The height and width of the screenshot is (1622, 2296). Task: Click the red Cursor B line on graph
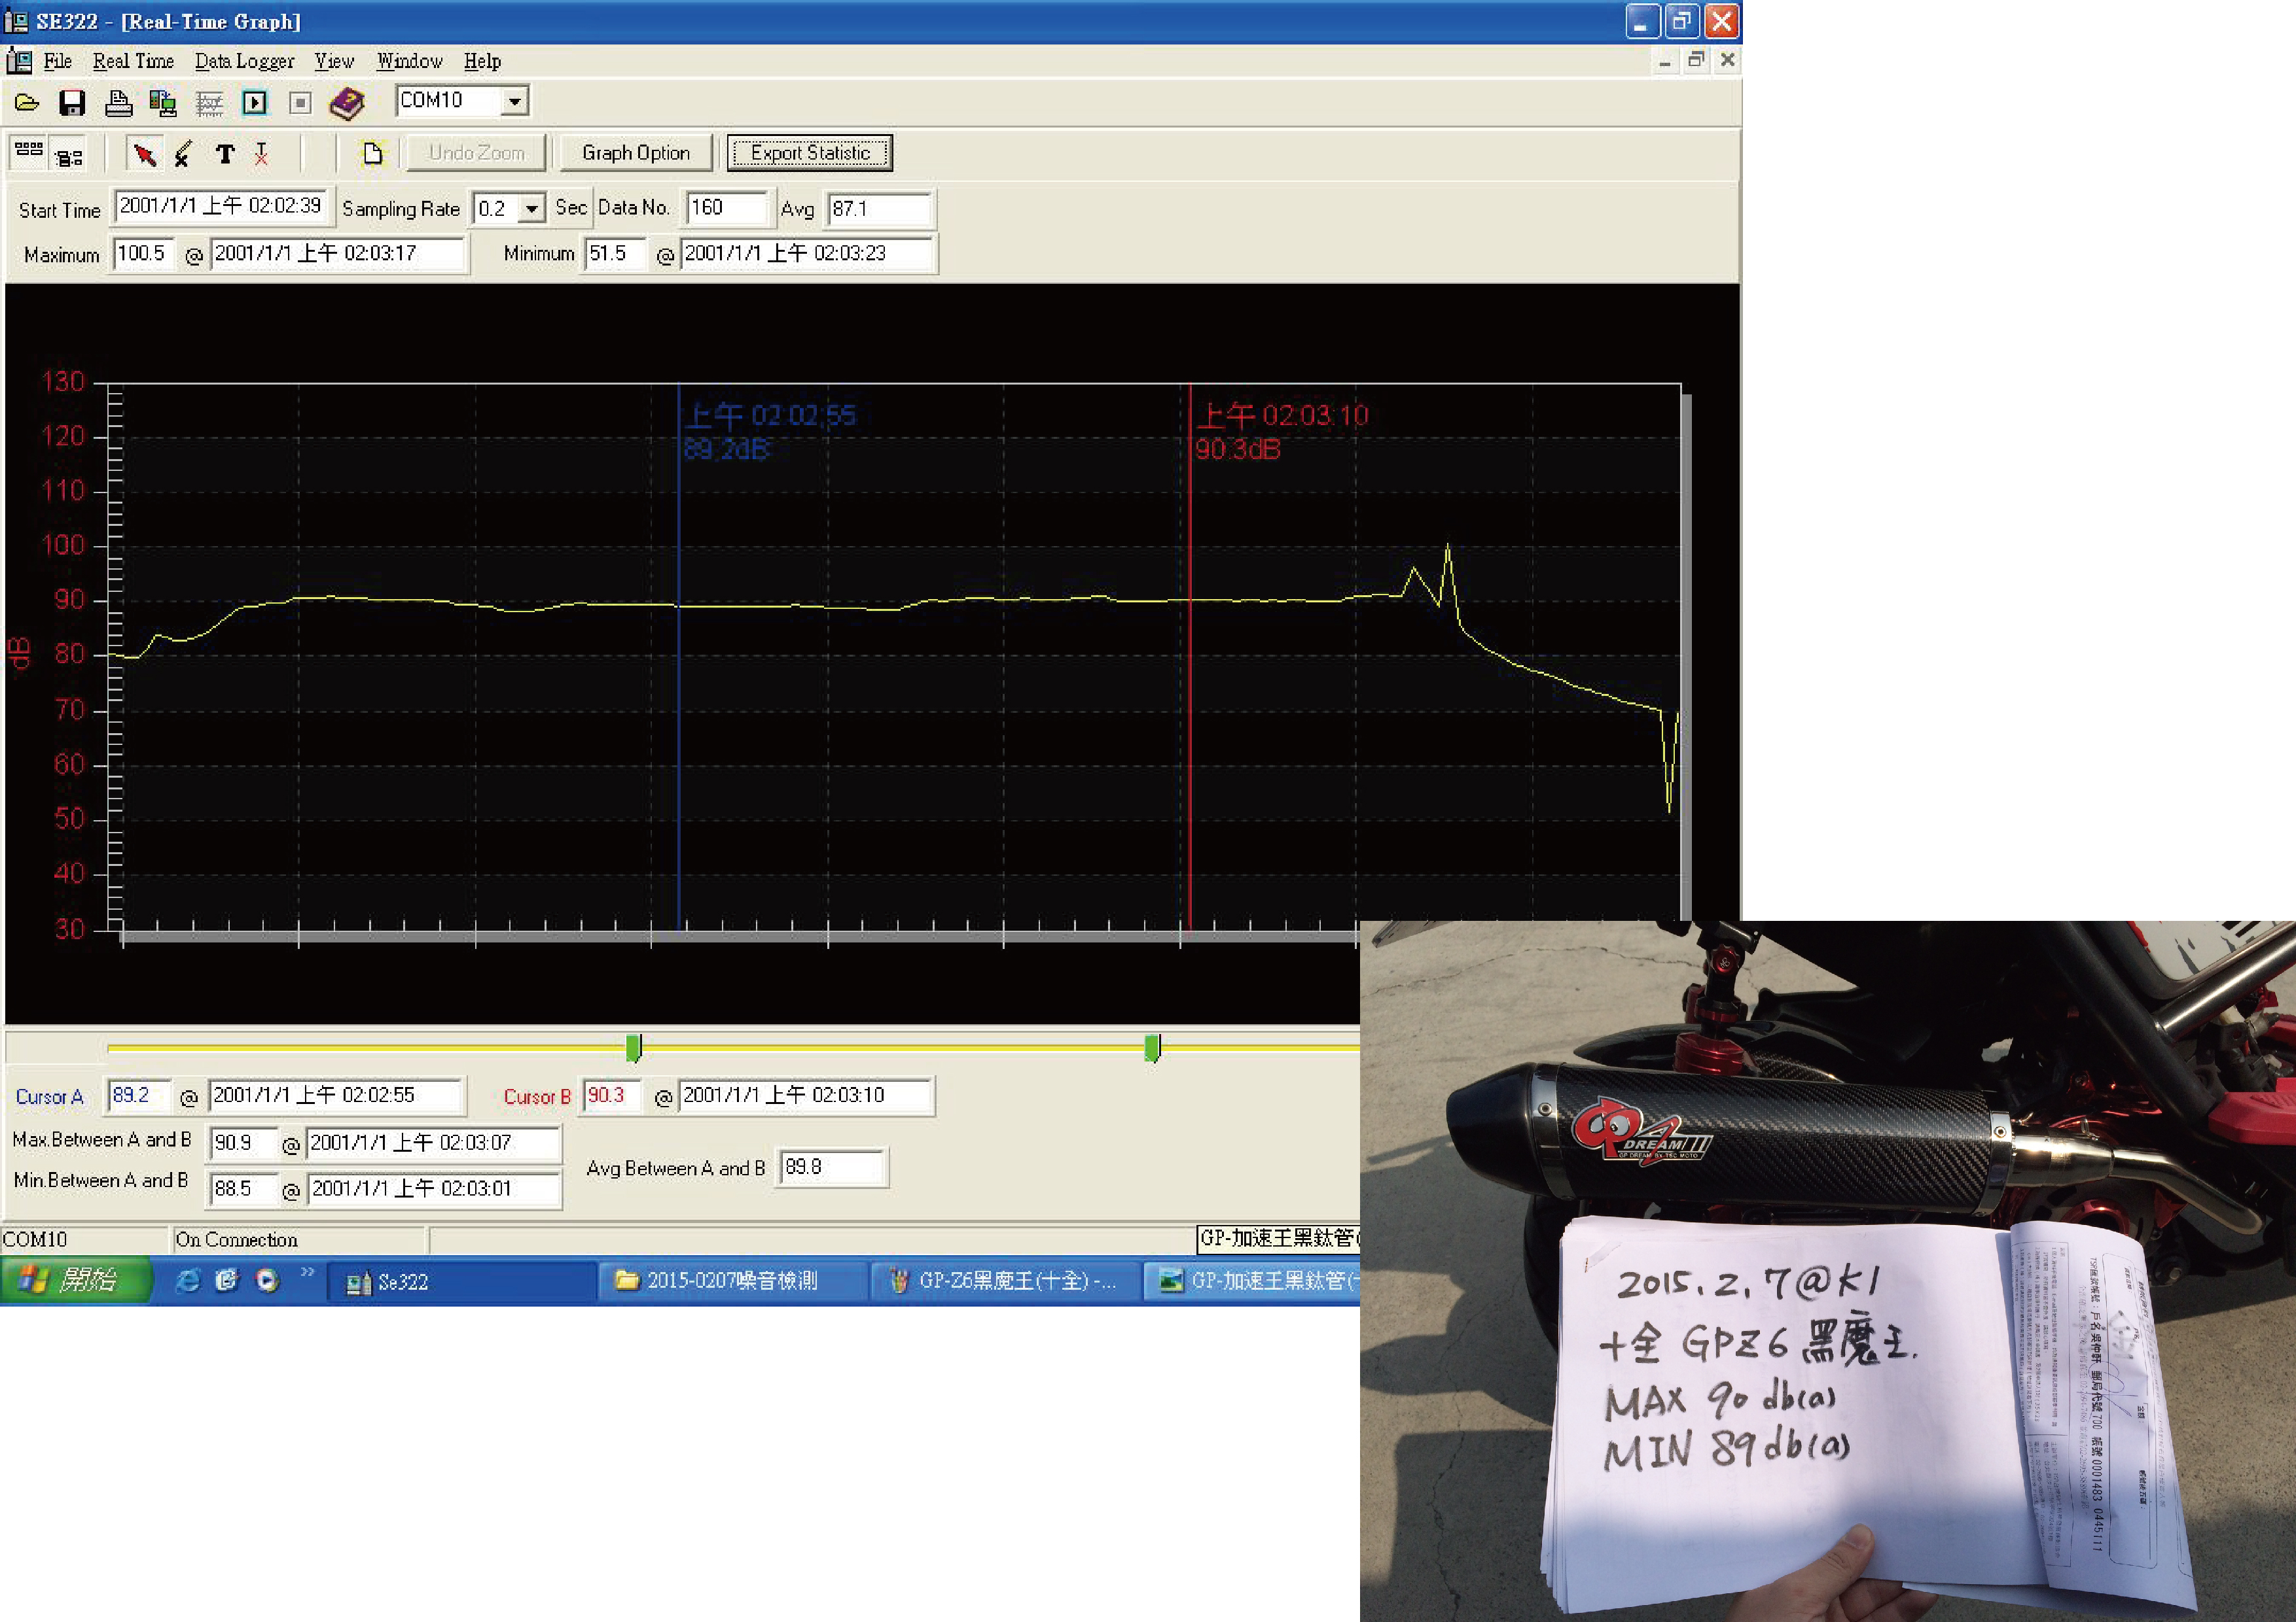coord(1190,657)
